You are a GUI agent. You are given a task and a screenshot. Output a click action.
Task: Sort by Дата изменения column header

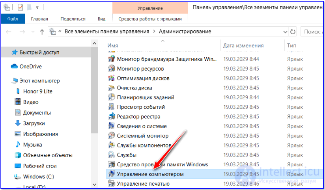click(x=243, y=46)
